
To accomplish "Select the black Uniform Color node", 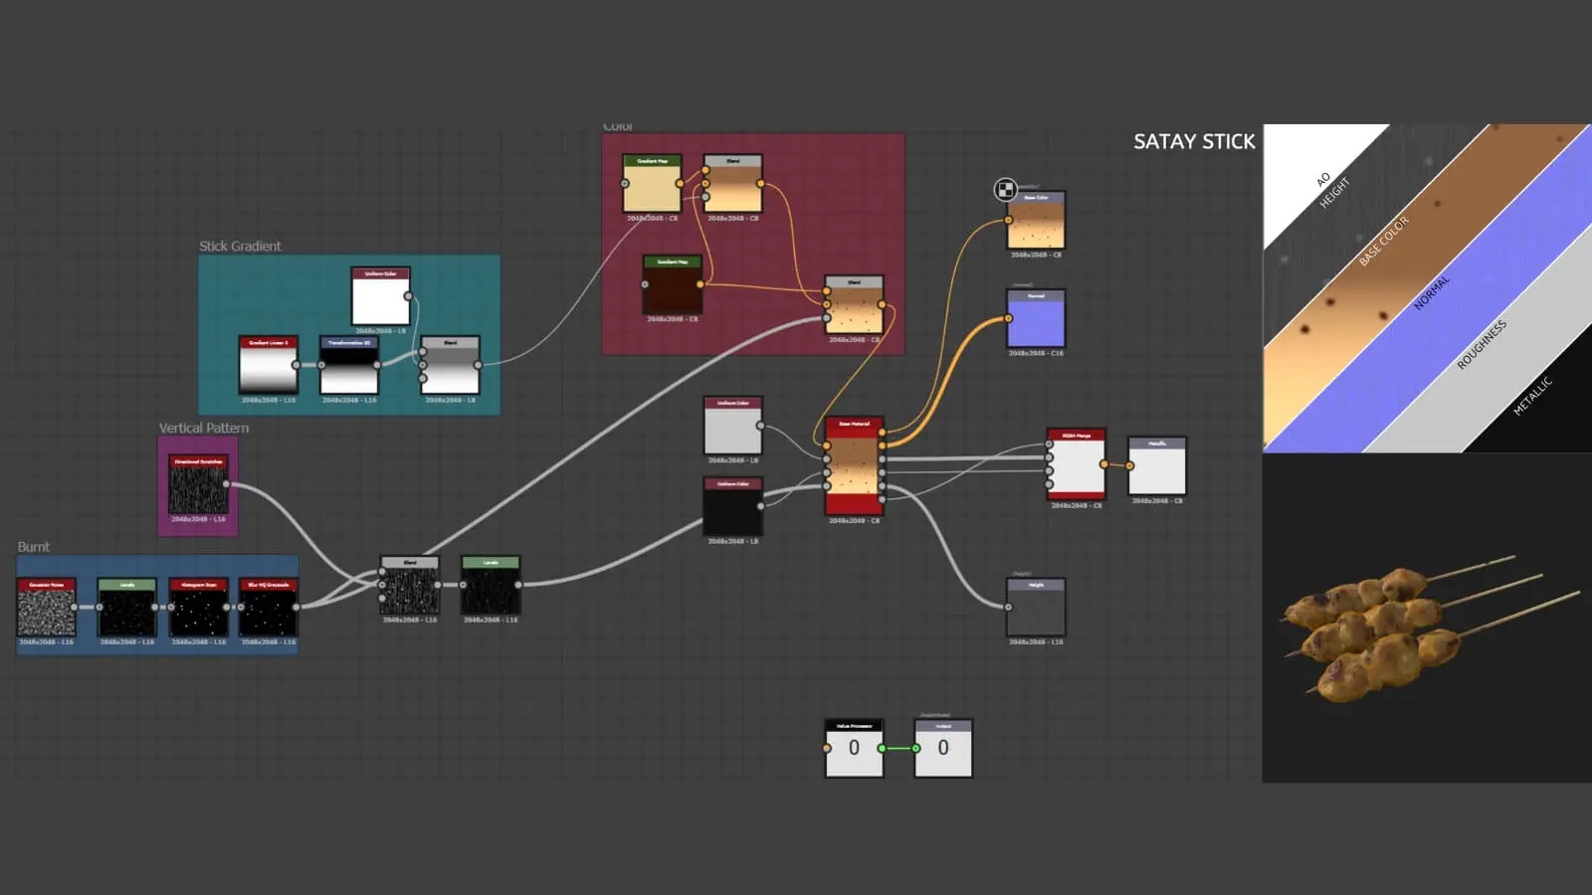I will point(733,506).
